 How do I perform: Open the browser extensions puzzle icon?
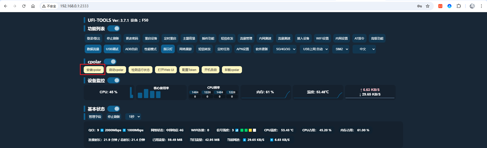click(x=459, y=6)
